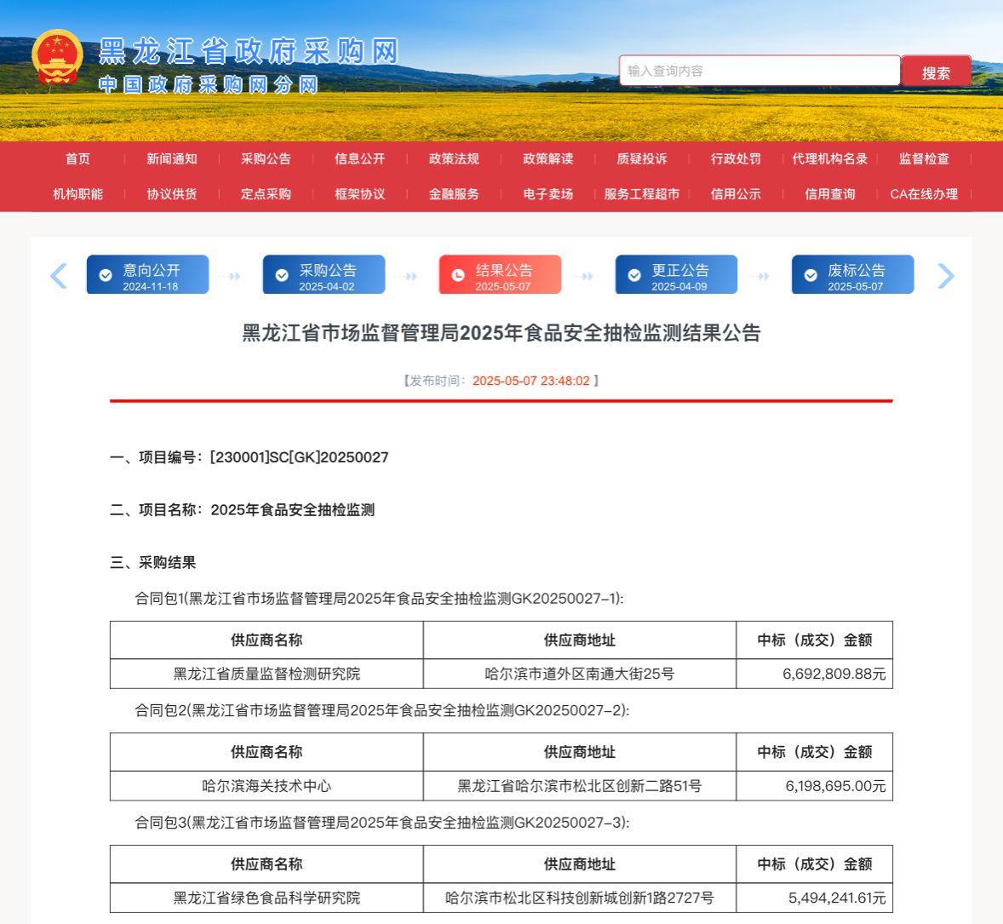This screenshot has height=924, width=1003.
Task: Click the search query input field
Action: [x=759, y=71]
